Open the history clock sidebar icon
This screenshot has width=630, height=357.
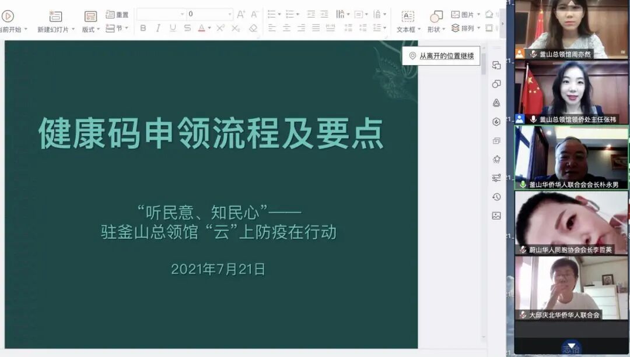point(496,196)
